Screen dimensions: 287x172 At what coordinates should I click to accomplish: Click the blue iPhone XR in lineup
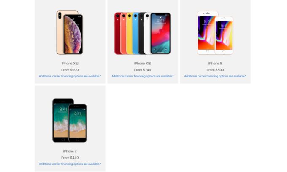pos(135,33)
